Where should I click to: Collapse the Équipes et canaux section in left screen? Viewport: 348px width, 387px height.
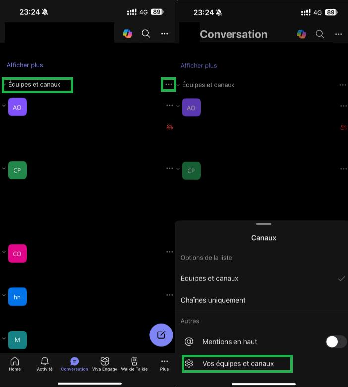4,84
